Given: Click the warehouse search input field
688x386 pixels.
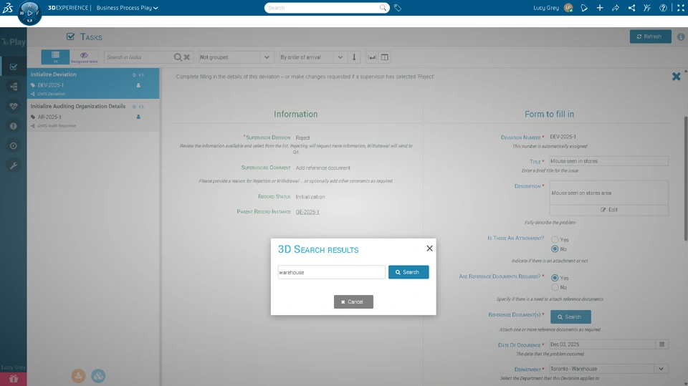Looking at the screenshot, I should [331, 272].
